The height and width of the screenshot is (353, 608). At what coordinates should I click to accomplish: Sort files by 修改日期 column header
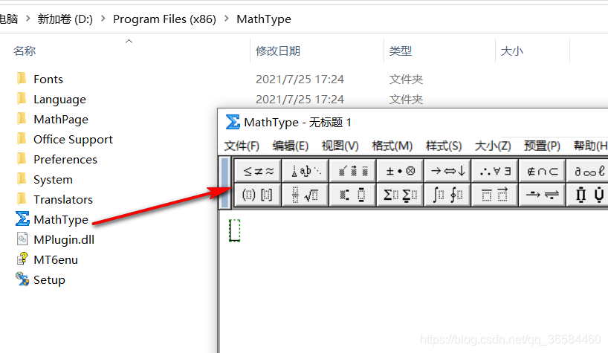click(317, 51)
